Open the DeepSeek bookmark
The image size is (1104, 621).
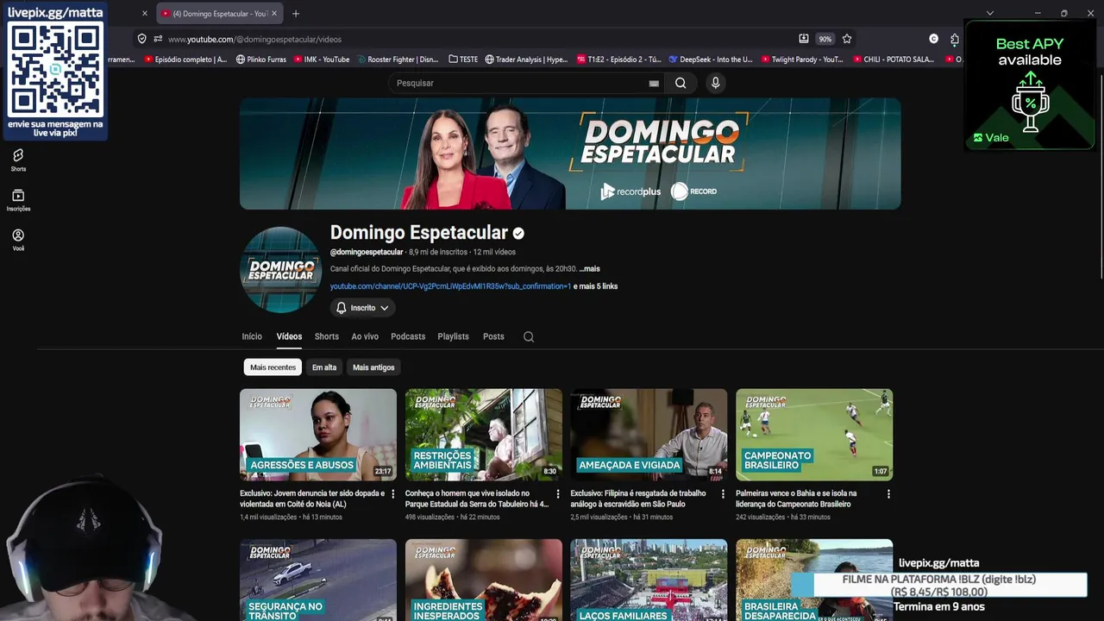tap(711, 60)
